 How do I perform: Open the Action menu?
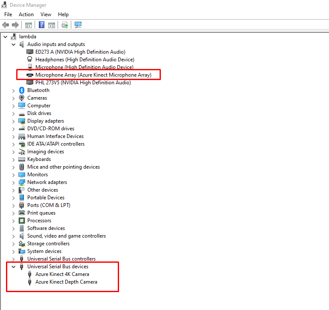tap(26, 14)
